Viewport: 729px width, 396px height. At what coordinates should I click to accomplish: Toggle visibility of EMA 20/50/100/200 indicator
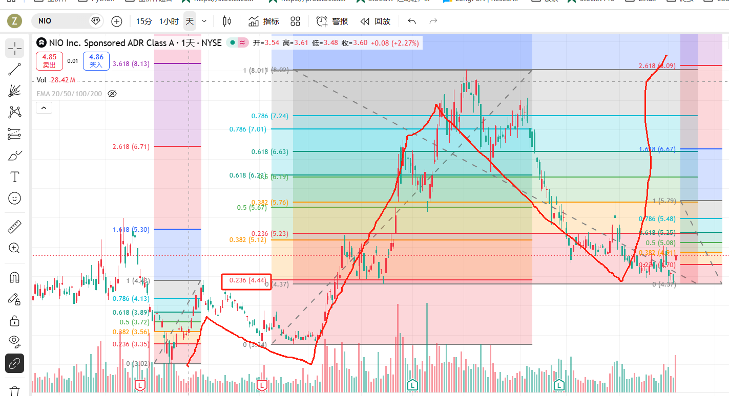113,94
